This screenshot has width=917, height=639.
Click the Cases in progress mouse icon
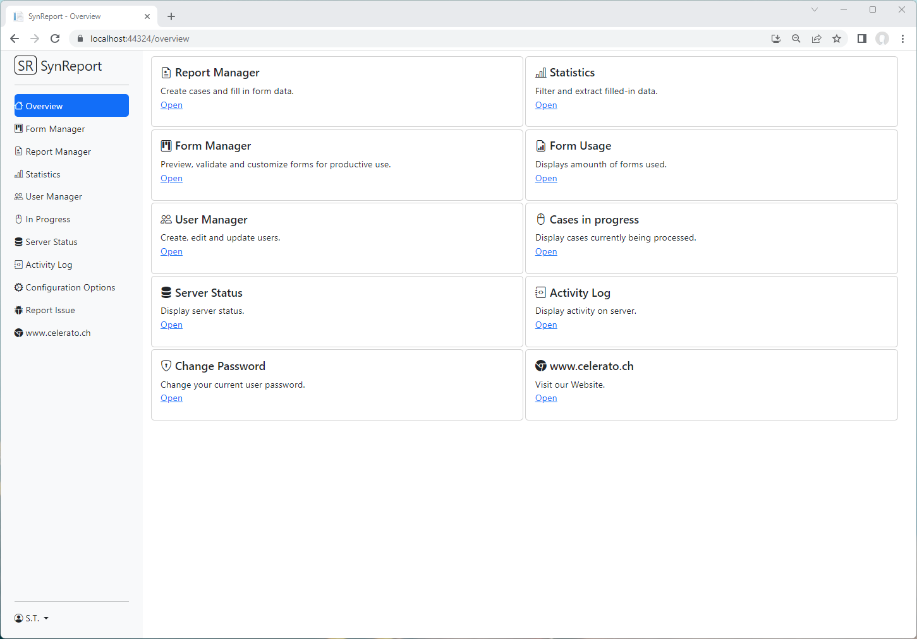tap(540, 219)
